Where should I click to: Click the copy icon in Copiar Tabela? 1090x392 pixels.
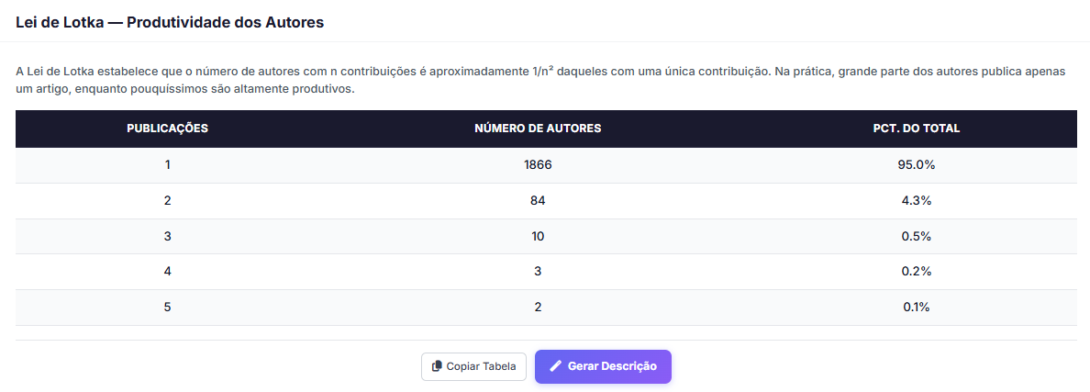point(437,366)
